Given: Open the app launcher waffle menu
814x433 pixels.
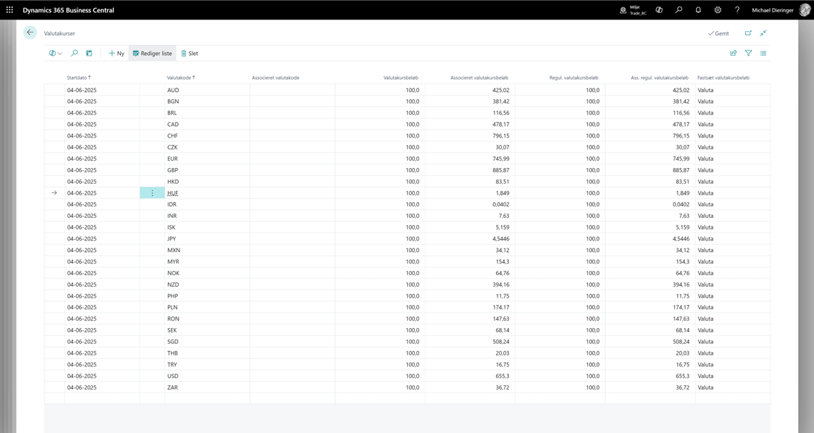Looking at the screenshot, I should [x=9, y=10].
